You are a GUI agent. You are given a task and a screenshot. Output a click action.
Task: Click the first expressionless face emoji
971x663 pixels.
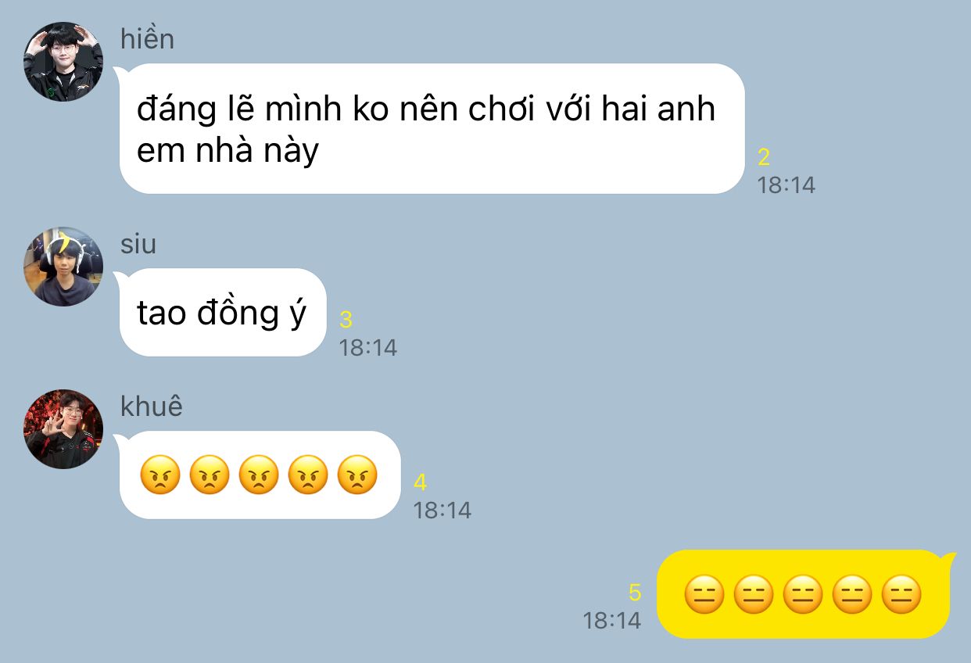click(704, 594)
